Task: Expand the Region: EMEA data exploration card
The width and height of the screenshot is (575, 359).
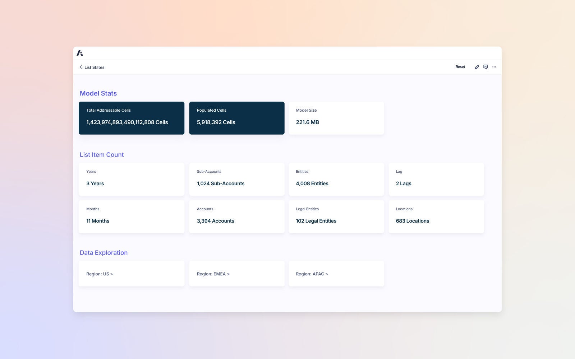Action: point(236,274)
